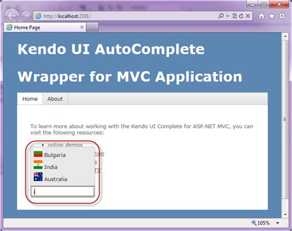292x231 pixels.
Task: Open the online demos link
Action: pyautogui.click(x=65, y=145)
